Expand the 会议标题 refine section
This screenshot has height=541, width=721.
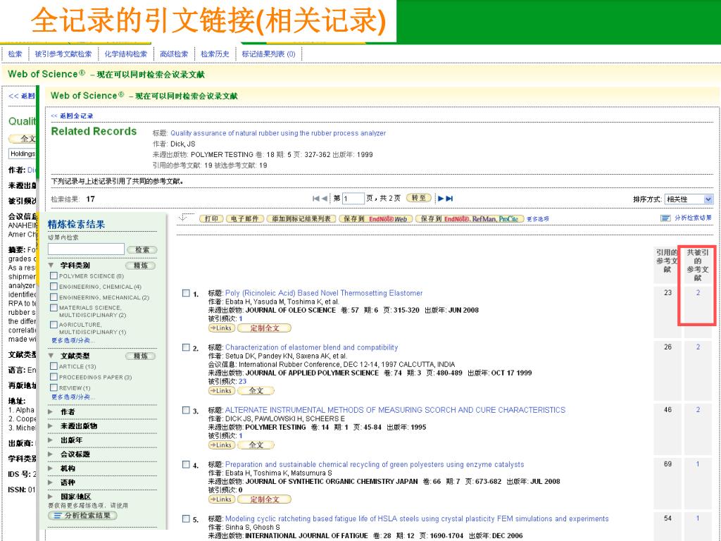[51, 454]
